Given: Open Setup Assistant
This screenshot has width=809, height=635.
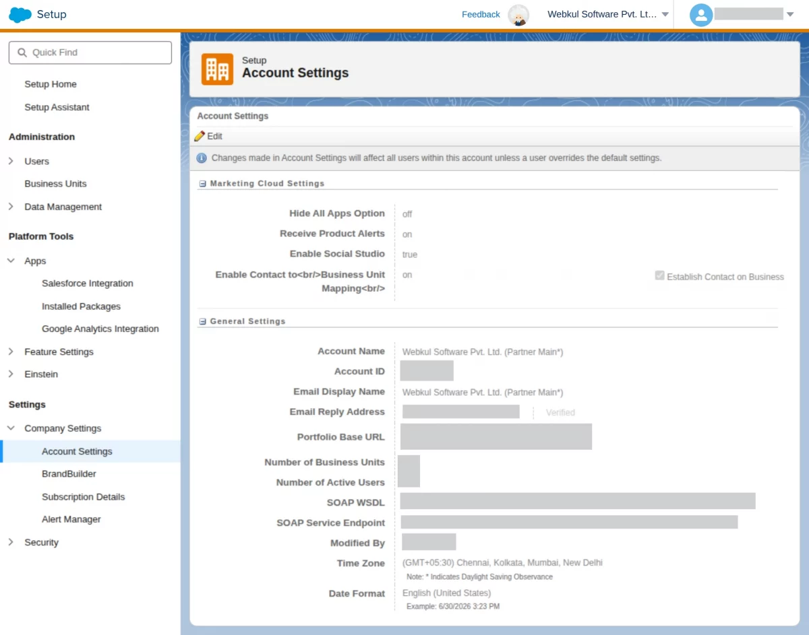Looking at the screenshot, I should coord(57,107).
